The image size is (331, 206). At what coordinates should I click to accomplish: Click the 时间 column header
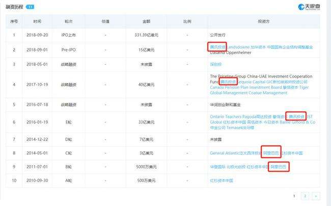click(x=37, y=21)
